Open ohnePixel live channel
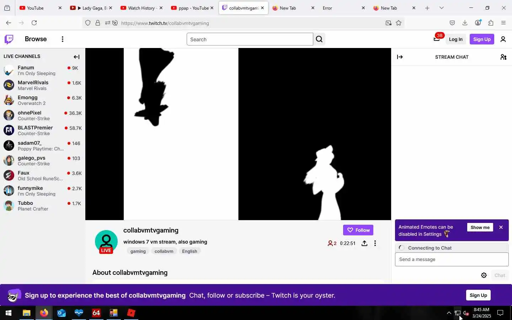512x320 pixels. point(43,116)
